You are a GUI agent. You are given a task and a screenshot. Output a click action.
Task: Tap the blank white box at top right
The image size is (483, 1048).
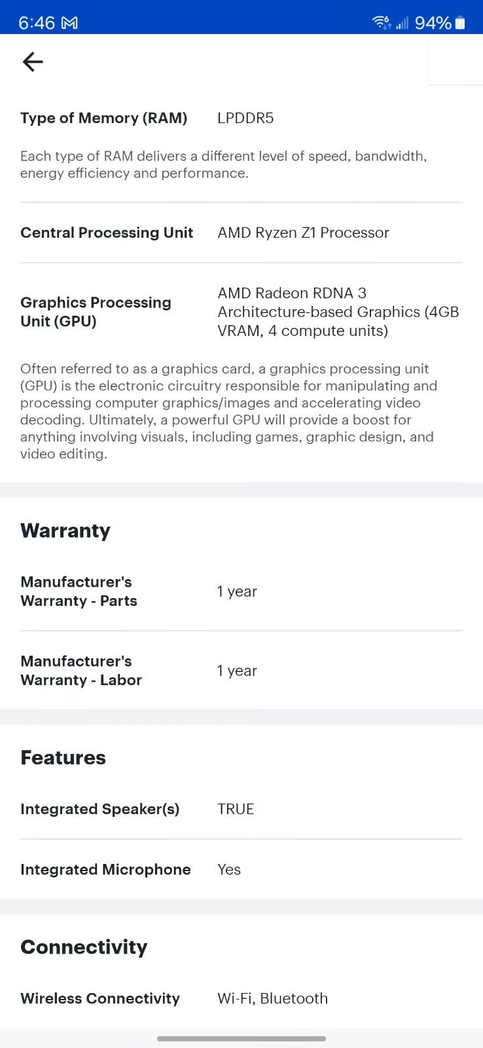point(456,62)
